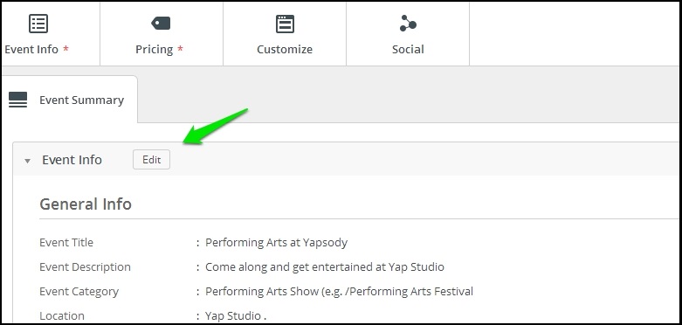This screenshot has width=682, height=325.
Task: Click the General Info heading
Action: pyautogui.click(x=86, y=204)
